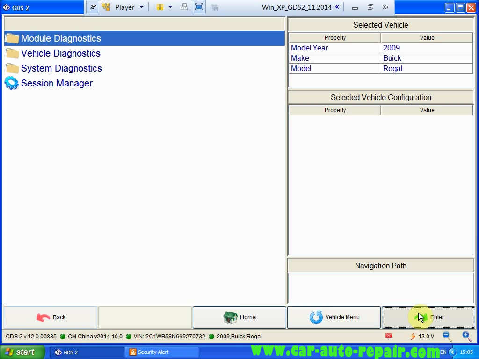Click the green dot before the VIN
The image size is (479, 359).
coord(129,337)
